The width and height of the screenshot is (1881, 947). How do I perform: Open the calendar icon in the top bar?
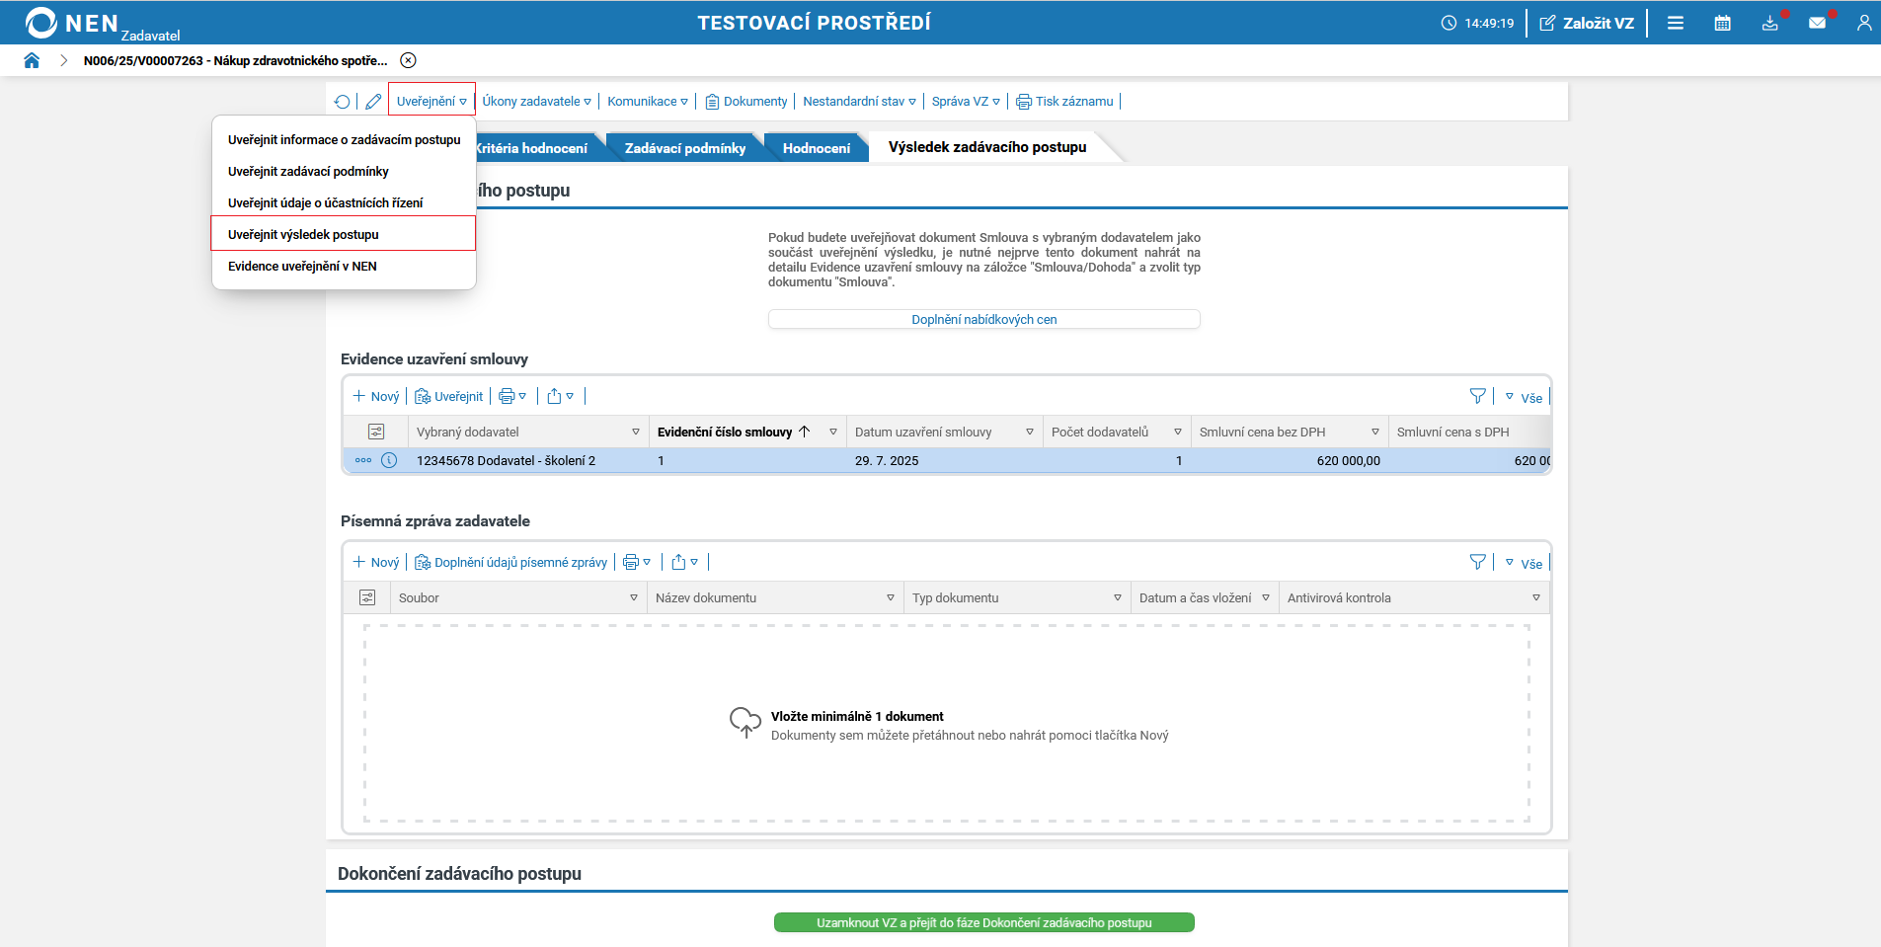click(1723, 22)
